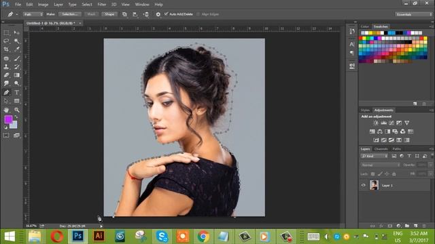The height and width of the screenshot is (244, 435).
Task: Add a Vibrance adjustment
Action: (406, 123)
